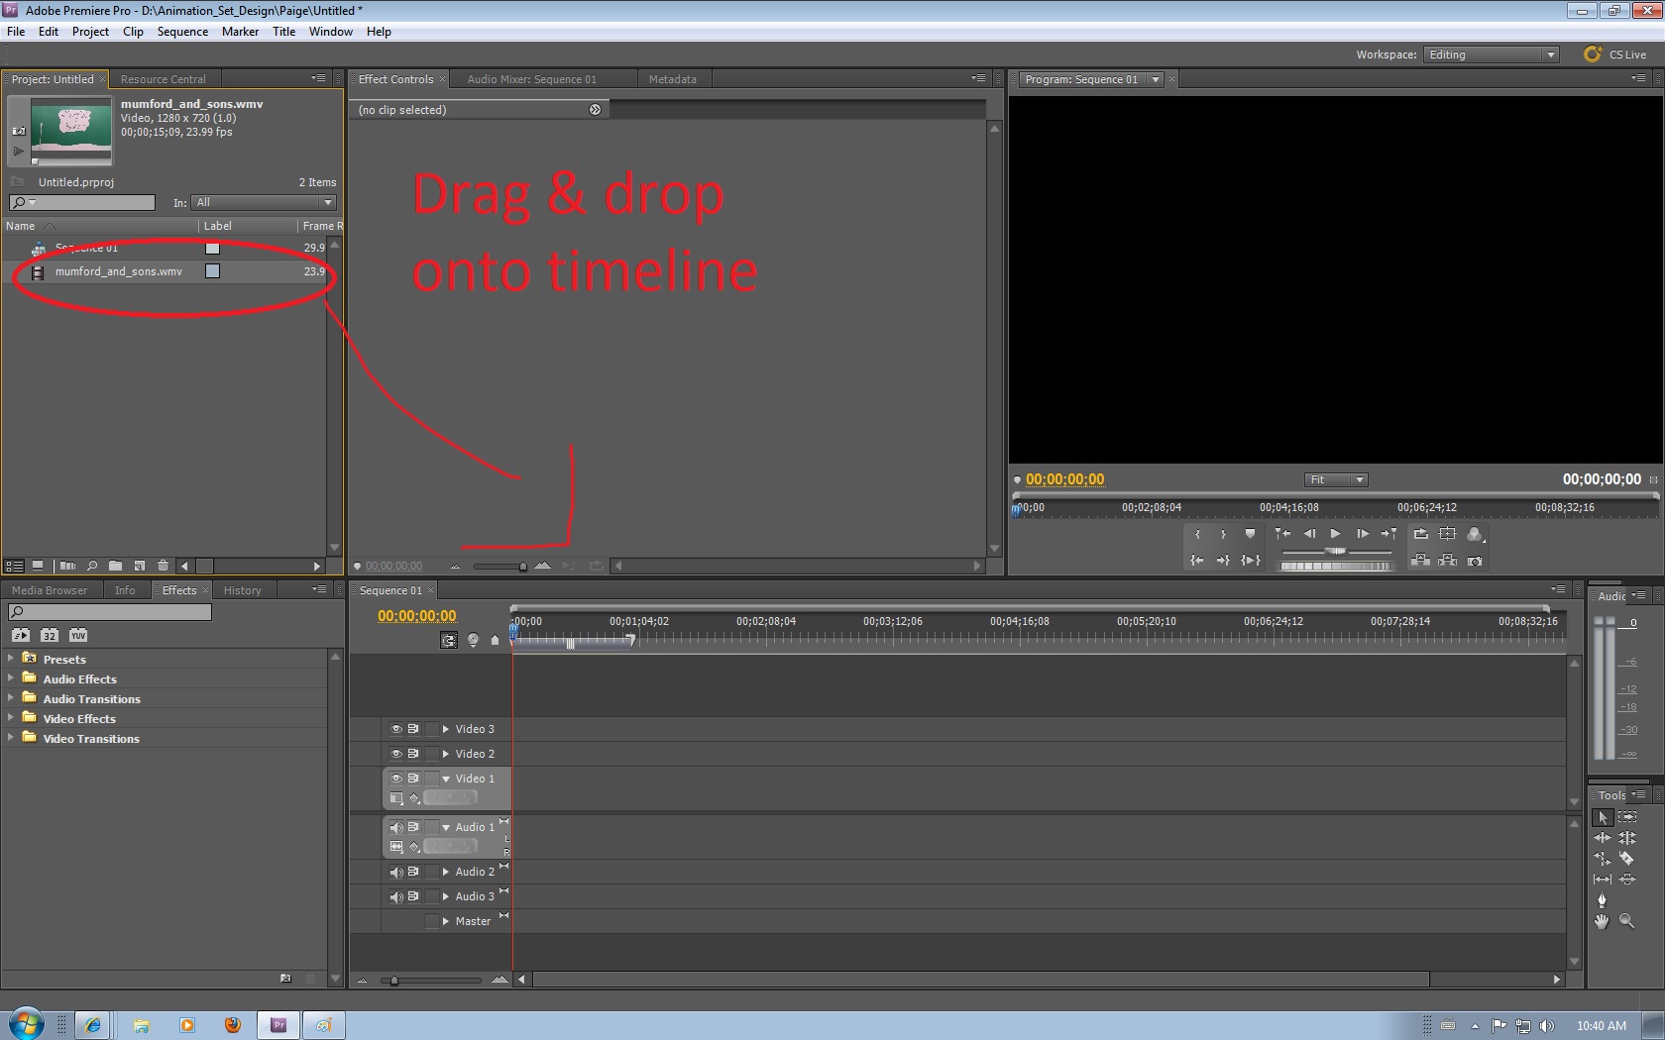Open the In: All search filter dropdown
Viewport: 1665px width, 1040px height.
[264, 202]
